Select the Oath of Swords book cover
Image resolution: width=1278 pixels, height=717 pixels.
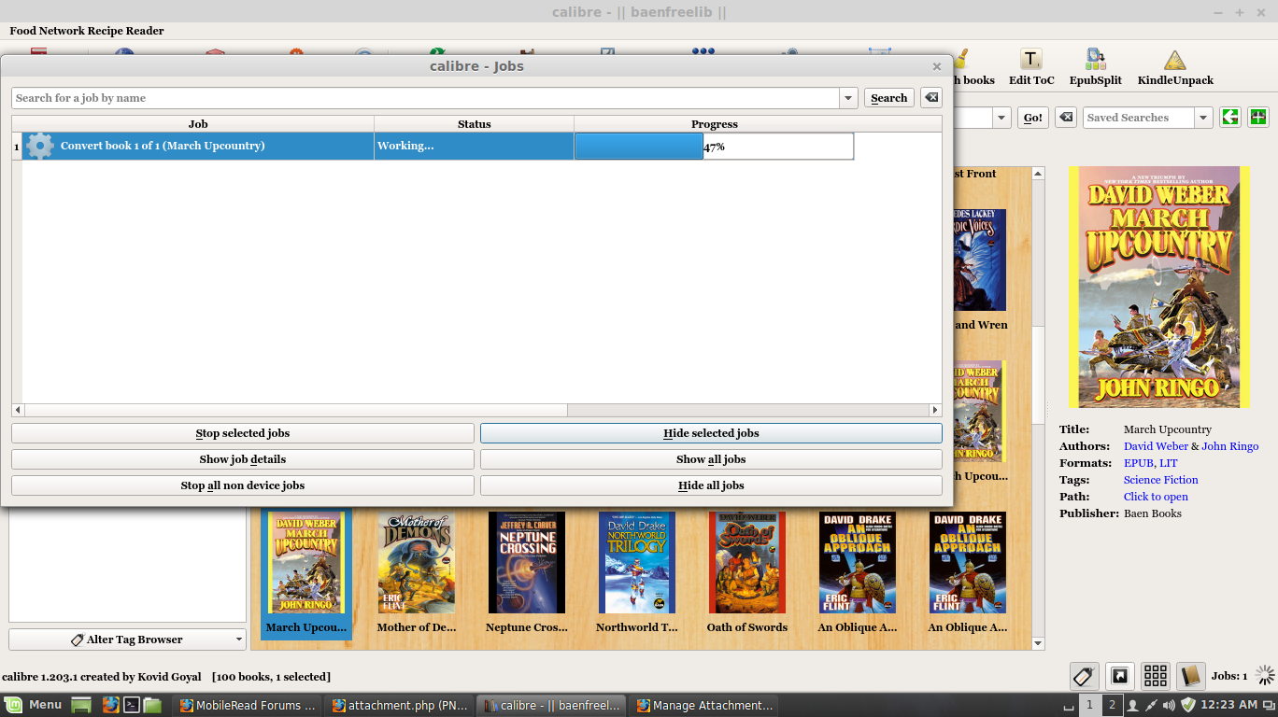tap(747, 562)
